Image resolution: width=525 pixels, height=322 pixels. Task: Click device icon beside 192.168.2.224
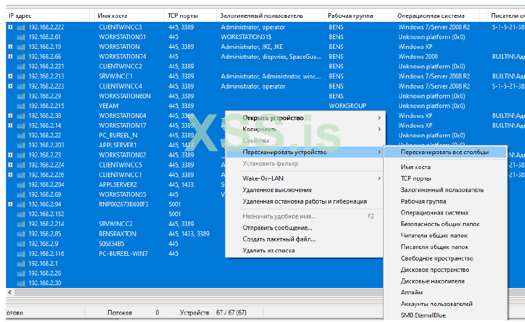pyautogui.click(x=21, y=166)
